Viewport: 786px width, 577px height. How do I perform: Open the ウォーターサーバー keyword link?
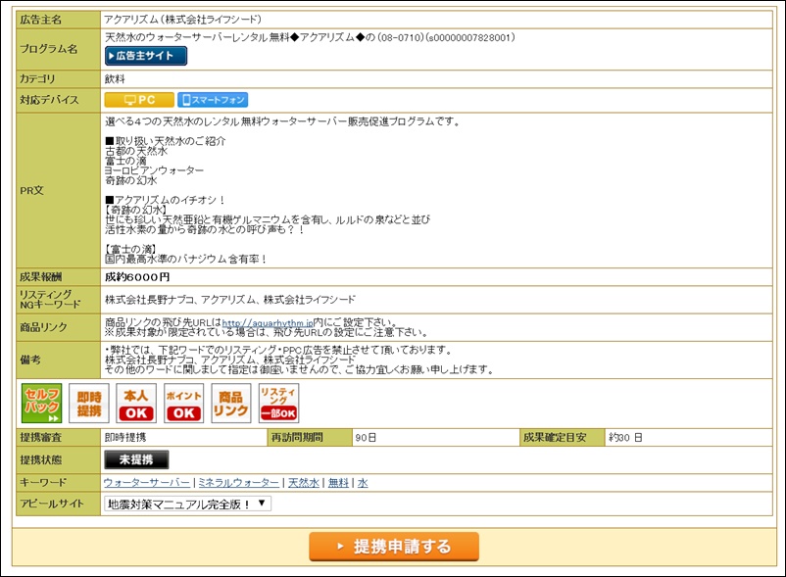[147, 483]
